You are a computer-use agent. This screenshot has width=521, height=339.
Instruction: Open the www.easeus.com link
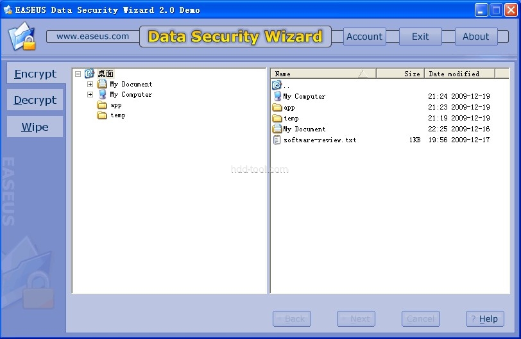(92, 36)
